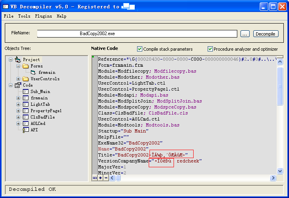Expand the UserControls tree node
This screenshot has width=289, height=198.
point(18,79)
